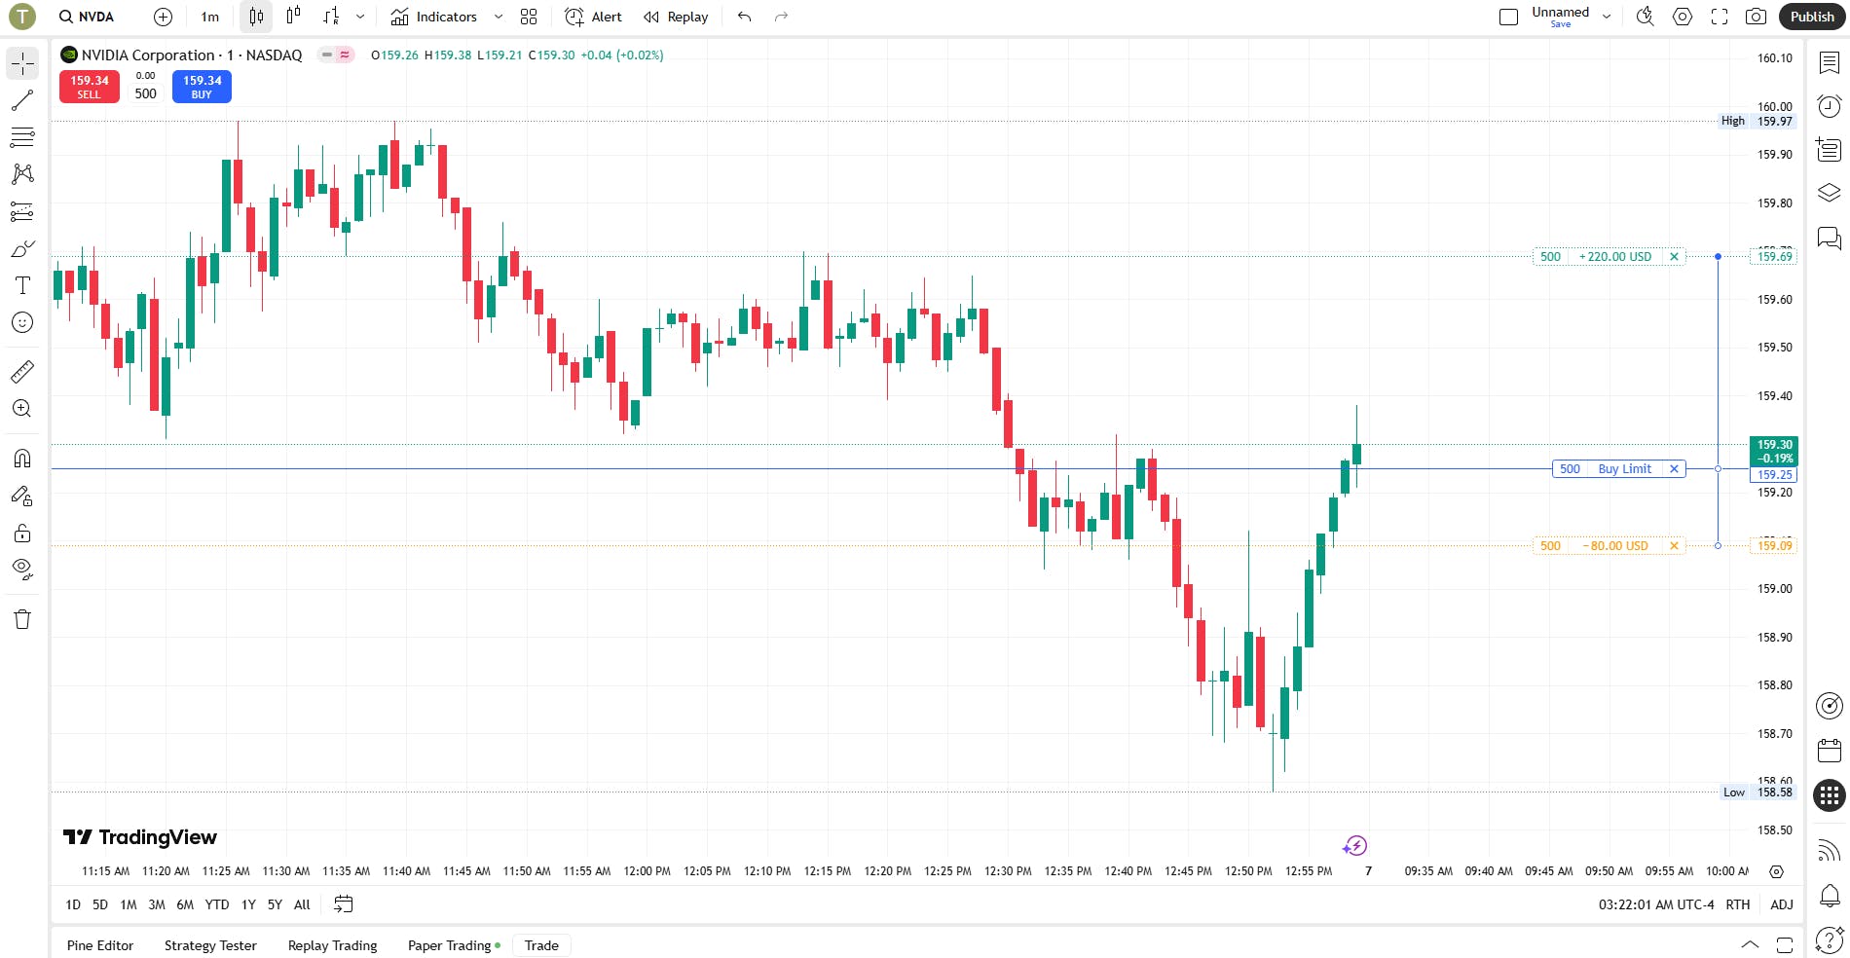Start bar Replay mode

(676, 17)
